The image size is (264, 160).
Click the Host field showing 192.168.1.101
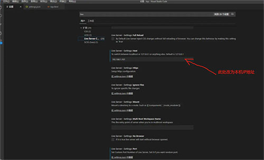point(152,59)
